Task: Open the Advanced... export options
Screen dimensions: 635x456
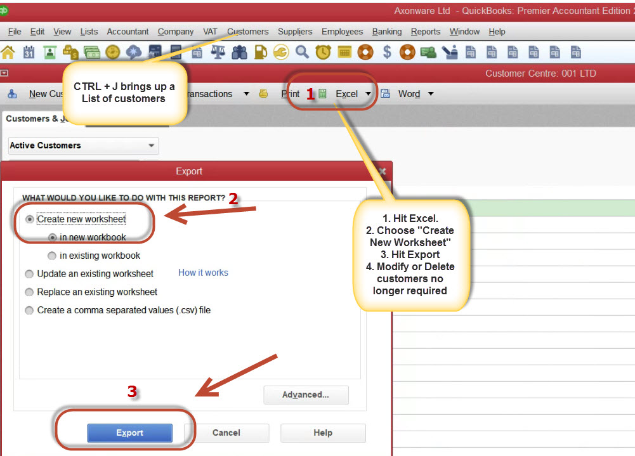Action: (x=306, y=395)
